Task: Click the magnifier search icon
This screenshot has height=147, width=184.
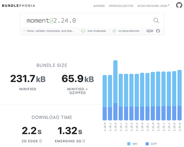Action: (156, 20)
